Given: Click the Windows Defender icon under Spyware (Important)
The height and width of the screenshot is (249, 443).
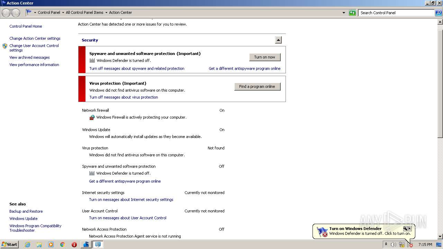Looking at the screenshot, I should click(x=92, y=61).
